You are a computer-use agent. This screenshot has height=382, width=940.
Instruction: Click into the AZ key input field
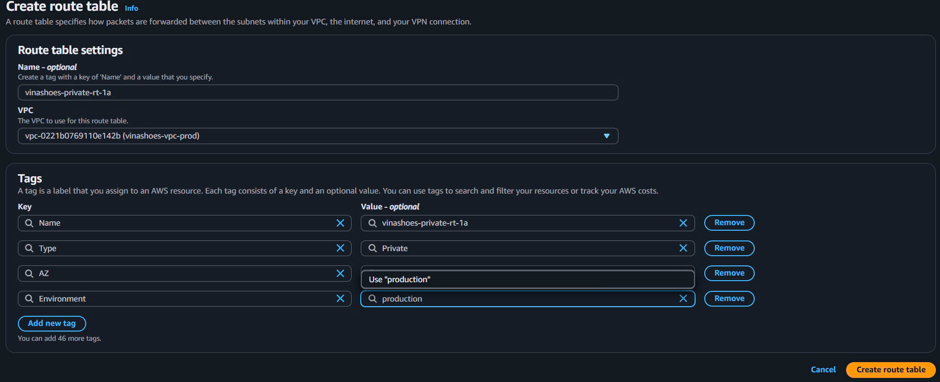pos(184,274)
